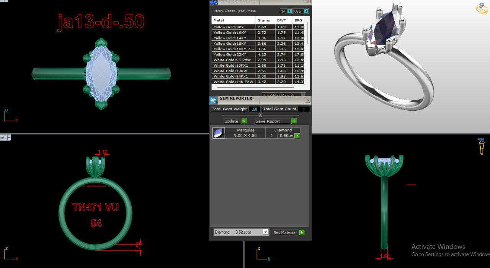Viewport: 490px width, 268px height.
Task: Click the Update button
Action: (235, 121)
